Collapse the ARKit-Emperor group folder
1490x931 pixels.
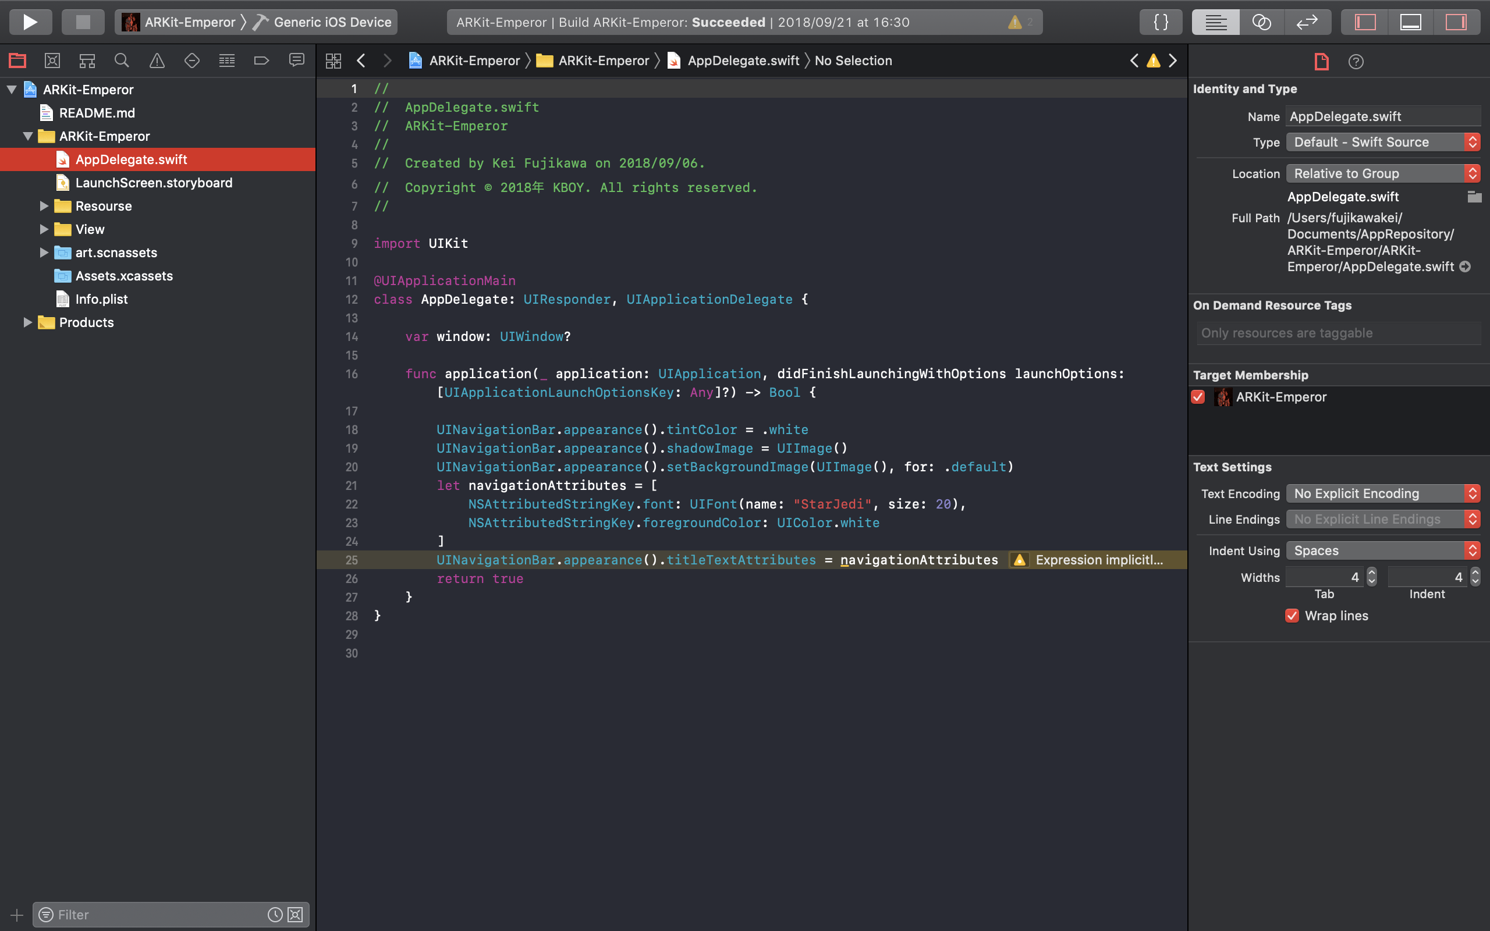(28, 136)
